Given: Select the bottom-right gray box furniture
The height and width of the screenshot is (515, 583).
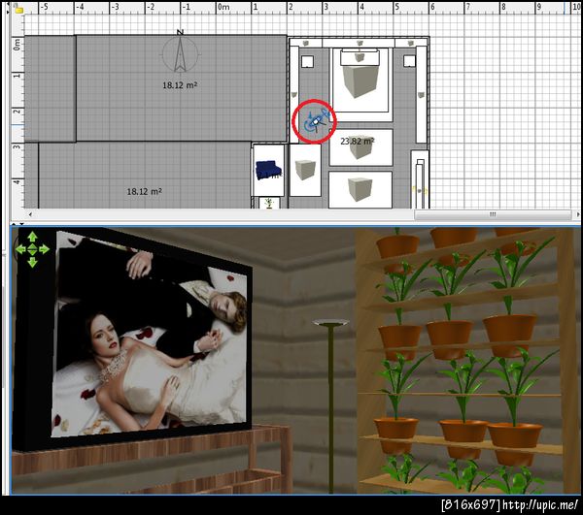Looking at the screenshot, I should point(360,189).
